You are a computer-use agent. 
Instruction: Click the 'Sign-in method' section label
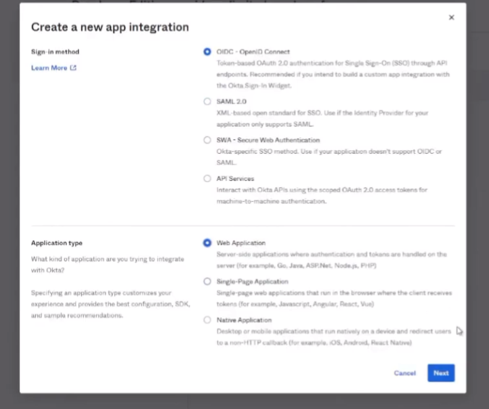pyautogui.click(x=56, y=51)
